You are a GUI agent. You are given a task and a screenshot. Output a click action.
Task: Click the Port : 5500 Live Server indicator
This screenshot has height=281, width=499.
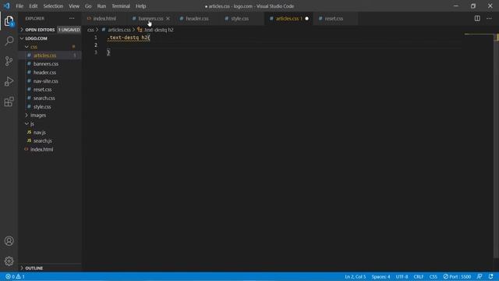[457, 276]
